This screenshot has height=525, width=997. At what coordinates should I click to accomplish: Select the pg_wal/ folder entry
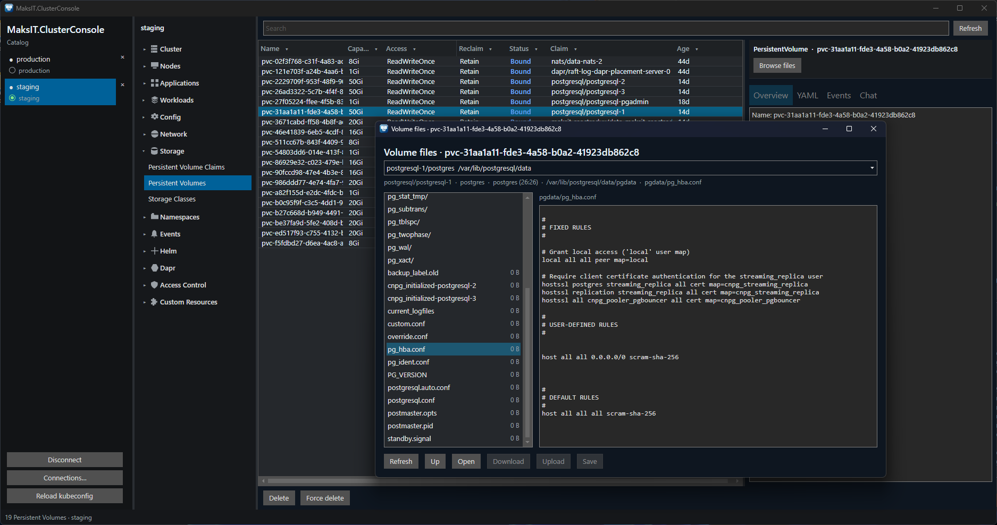(x=453, y=247)
